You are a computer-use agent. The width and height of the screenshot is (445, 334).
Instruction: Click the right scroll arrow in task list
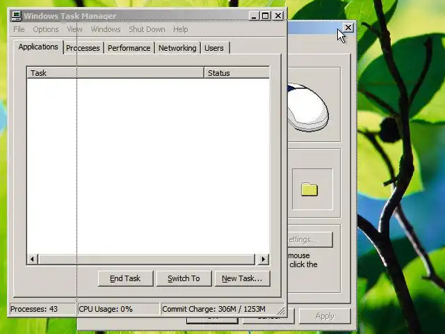pyautogui.click(x=263, y=259)
